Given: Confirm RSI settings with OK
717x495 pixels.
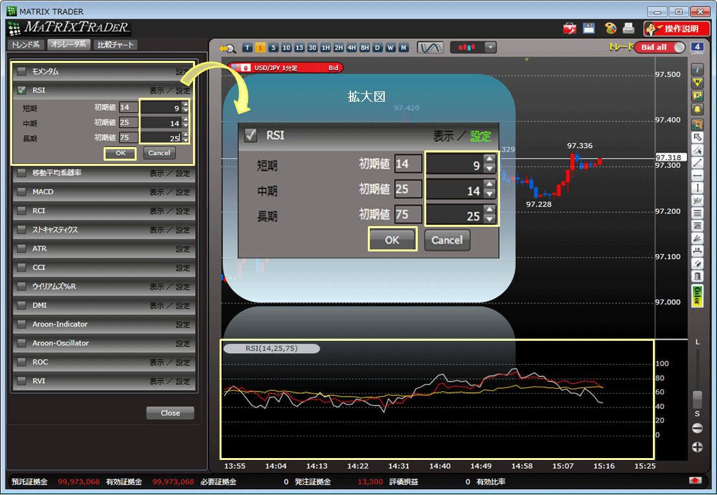Looking at the screenshot, I should click(120, 154).
